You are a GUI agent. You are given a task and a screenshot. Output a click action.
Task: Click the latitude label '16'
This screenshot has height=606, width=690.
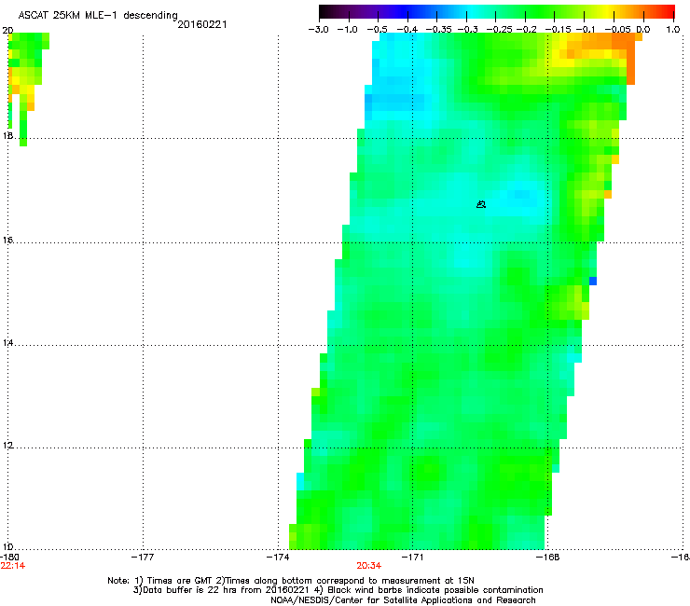click(x=7, y=240)
